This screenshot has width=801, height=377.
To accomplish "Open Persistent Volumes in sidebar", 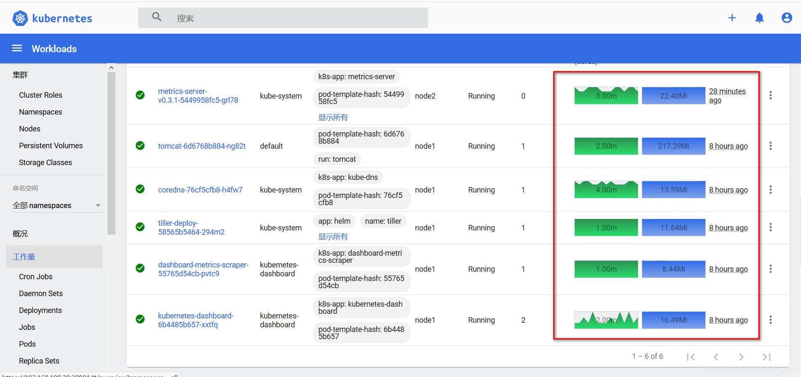I will tap(51, 146).
